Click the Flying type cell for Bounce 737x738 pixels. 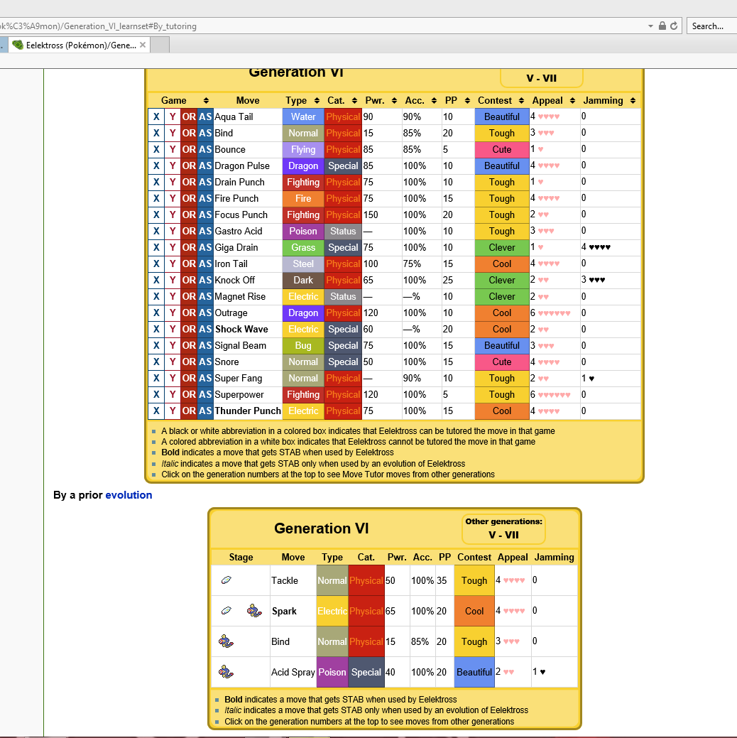(303, 149)
